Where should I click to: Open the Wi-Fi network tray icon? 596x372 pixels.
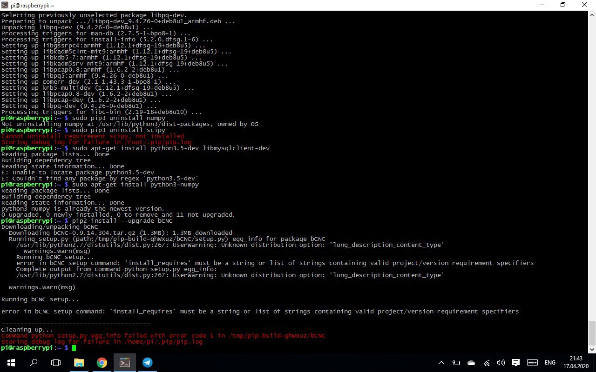[486, 363]
